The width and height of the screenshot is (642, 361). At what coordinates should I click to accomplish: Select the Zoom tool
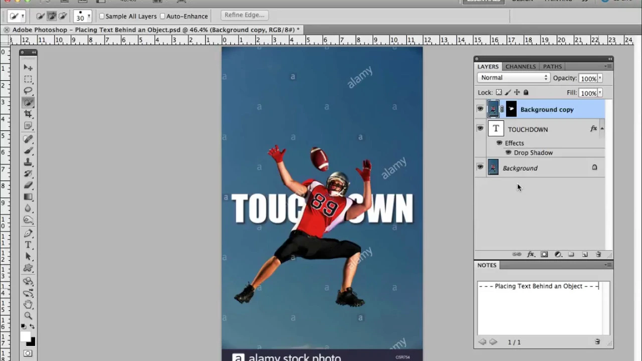pos(28,316)
